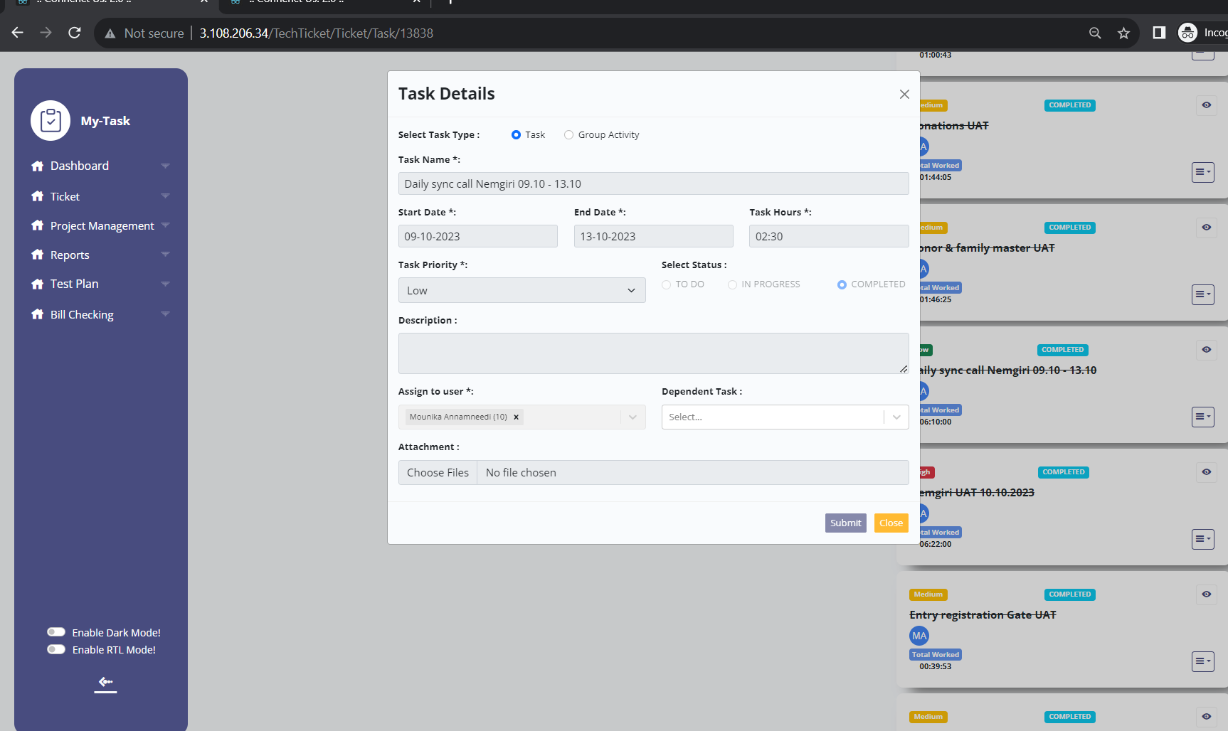Click the browser address bar URL
This screenshot has width=1228, height=731.
(x=317, y=33)
